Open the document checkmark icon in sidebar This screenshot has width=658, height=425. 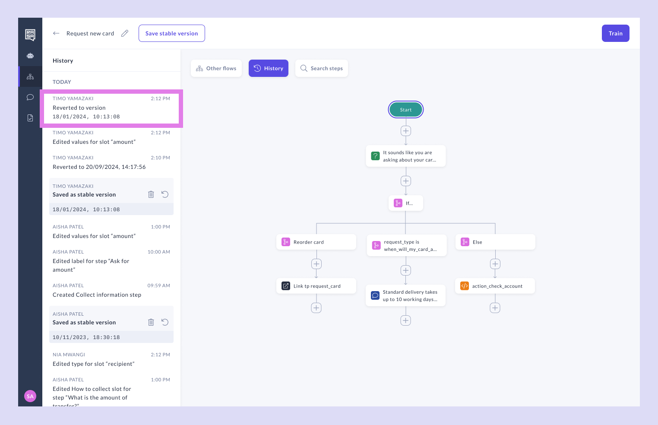point(30,118)
